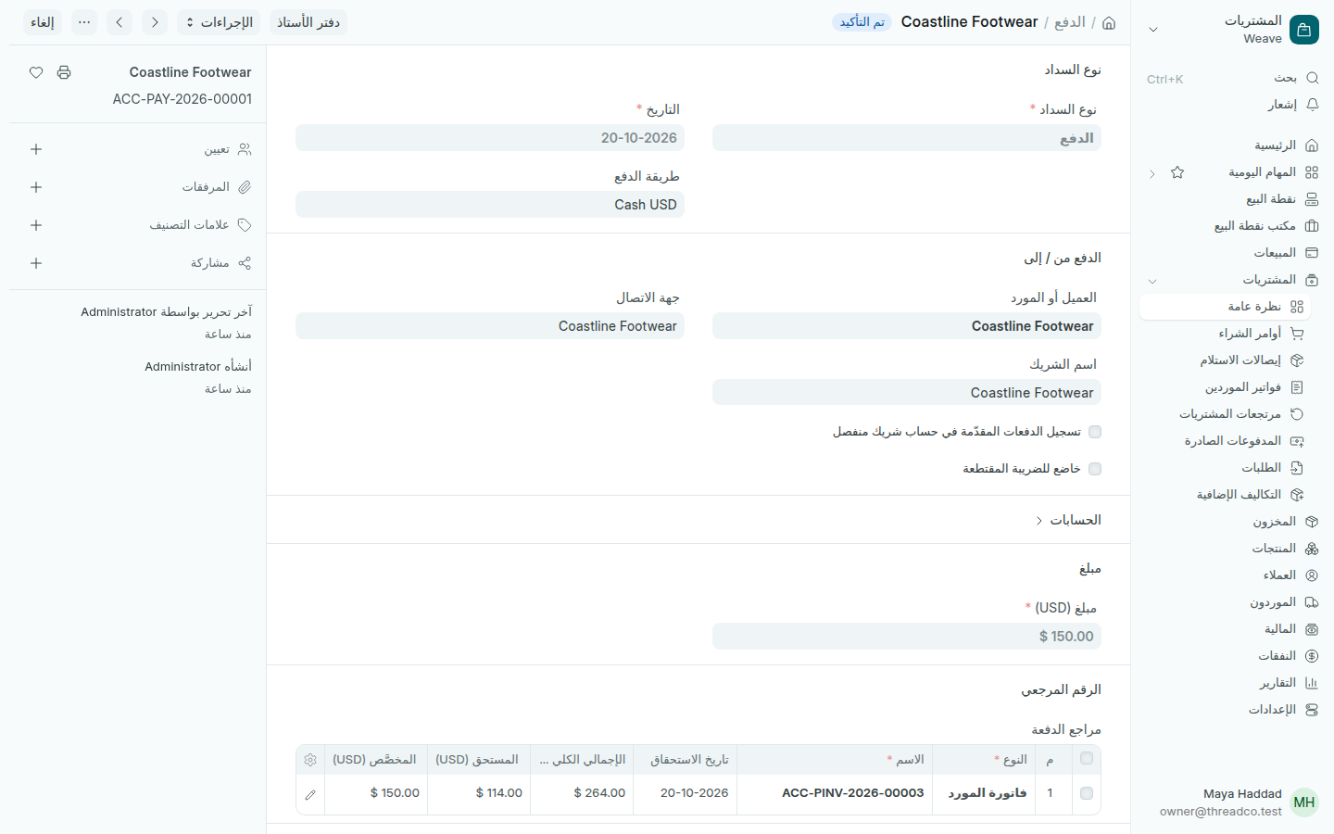
Task: Open table settings gear in مراجع الدفعة
Action: [310, 760]
